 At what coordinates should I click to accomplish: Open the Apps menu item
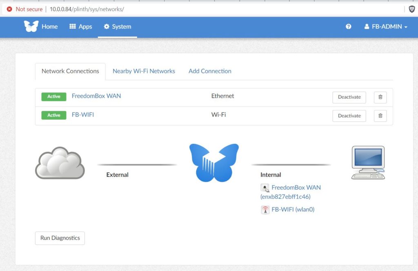(81, 26)
